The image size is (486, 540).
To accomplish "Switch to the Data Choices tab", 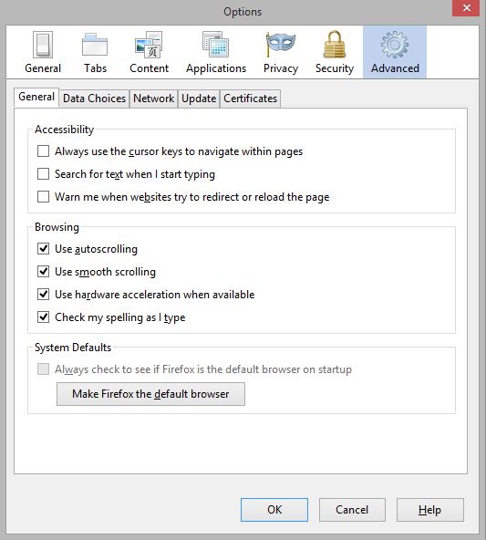I will (x=94, y=99).
